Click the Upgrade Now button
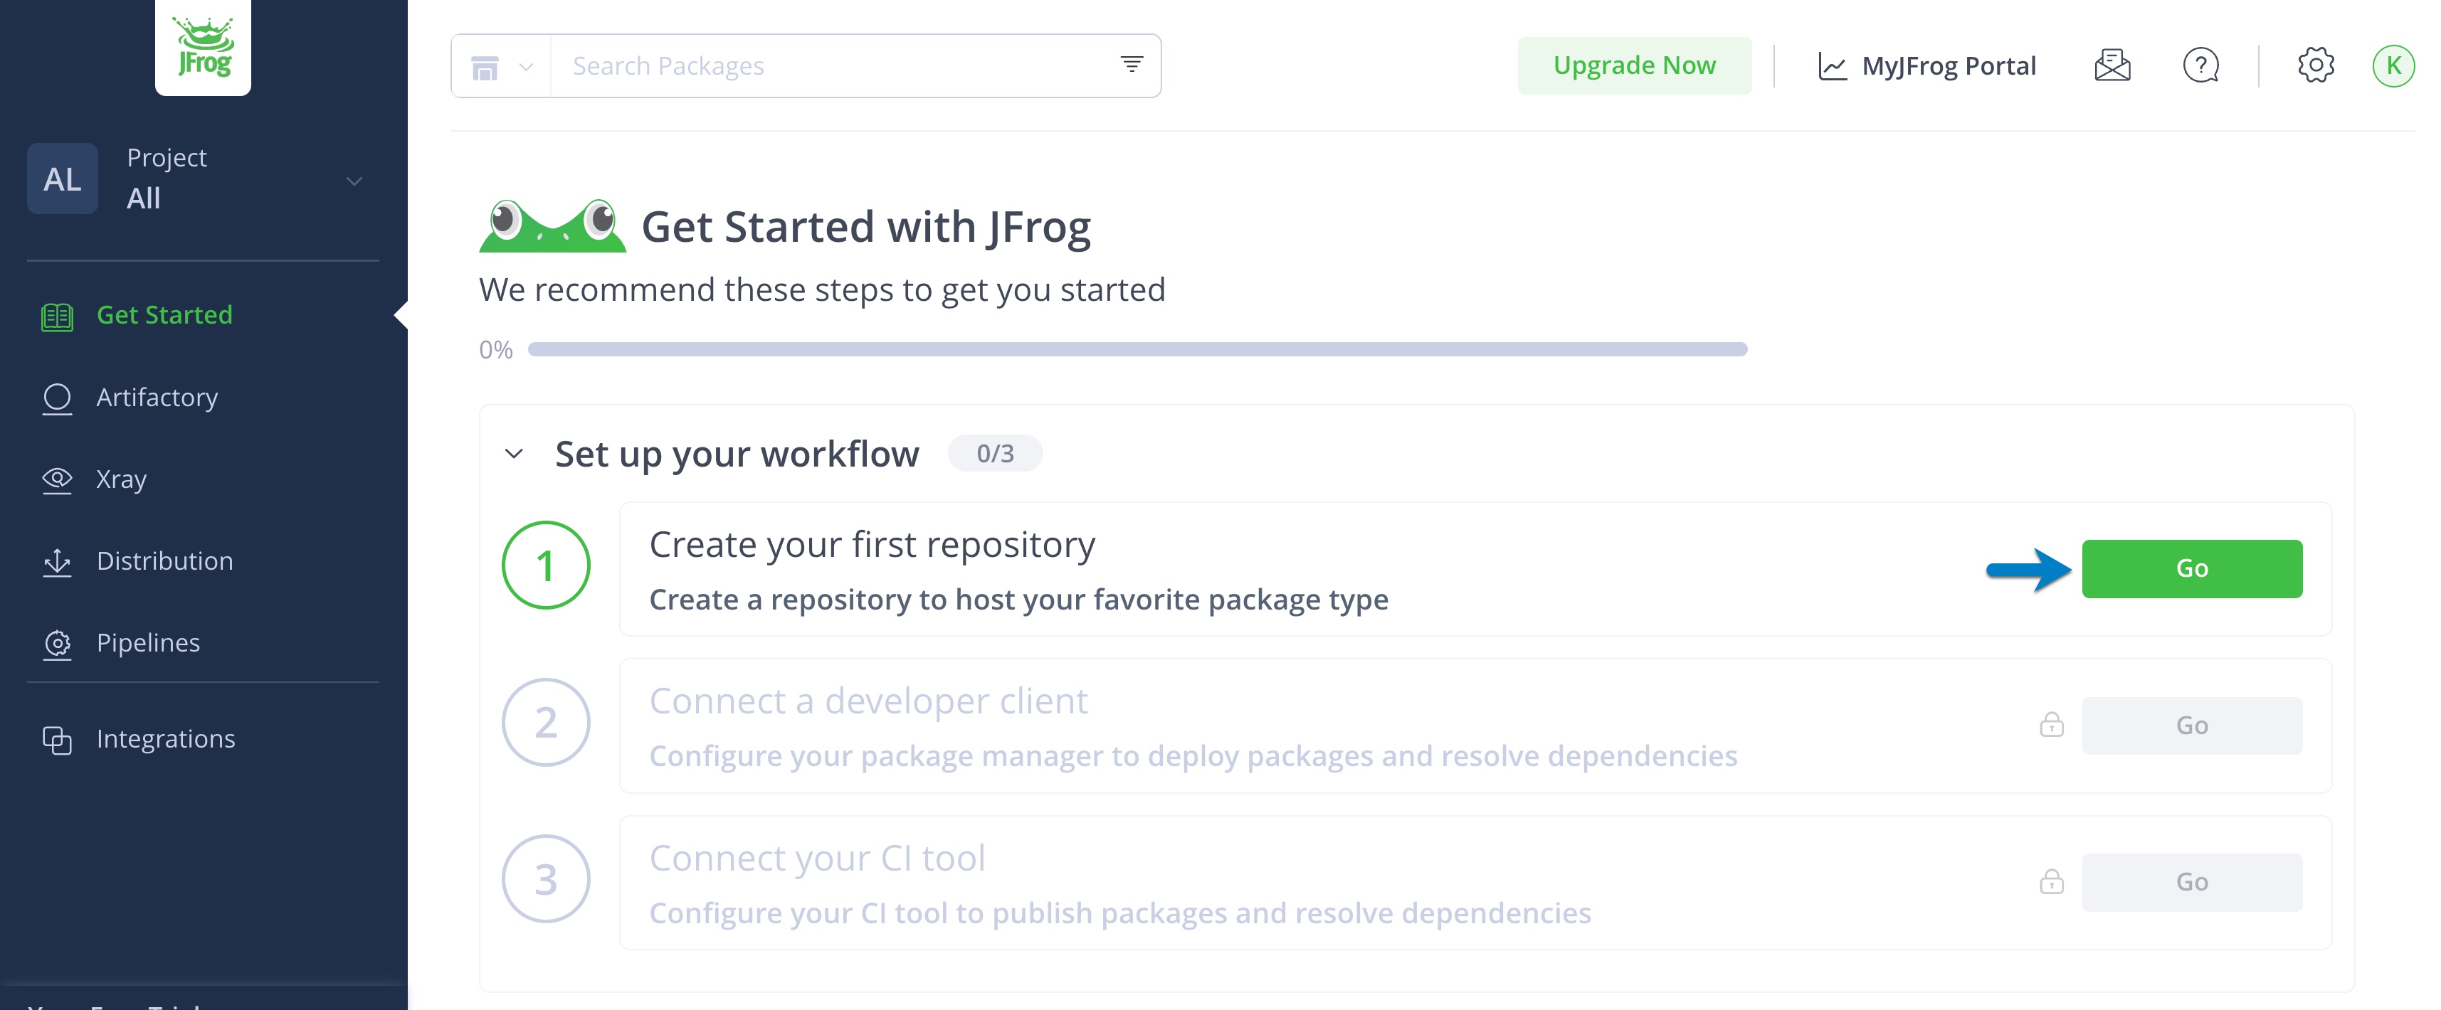 pos(1634,65)
